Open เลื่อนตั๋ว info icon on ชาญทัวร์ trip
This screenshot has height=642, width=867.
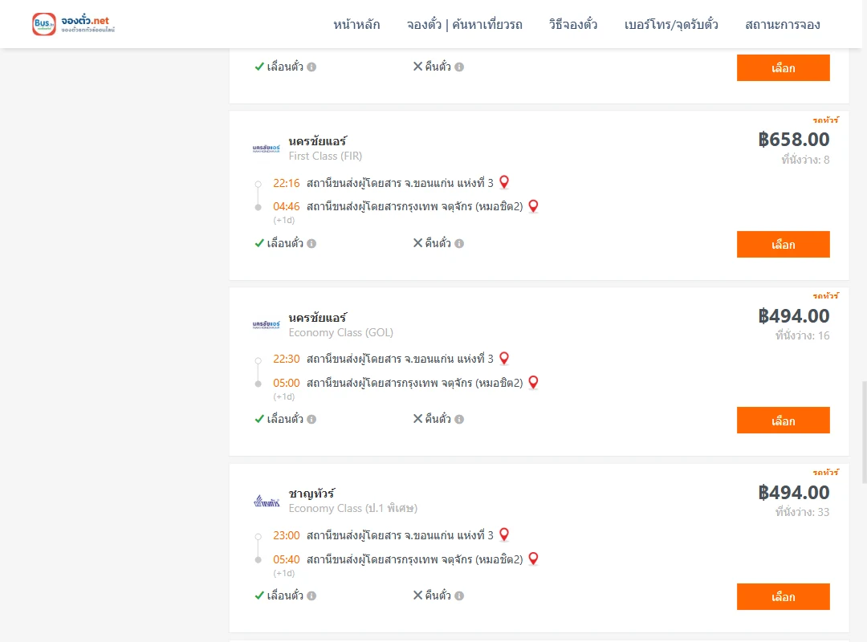pyautogui.click(x=311, y=595)
